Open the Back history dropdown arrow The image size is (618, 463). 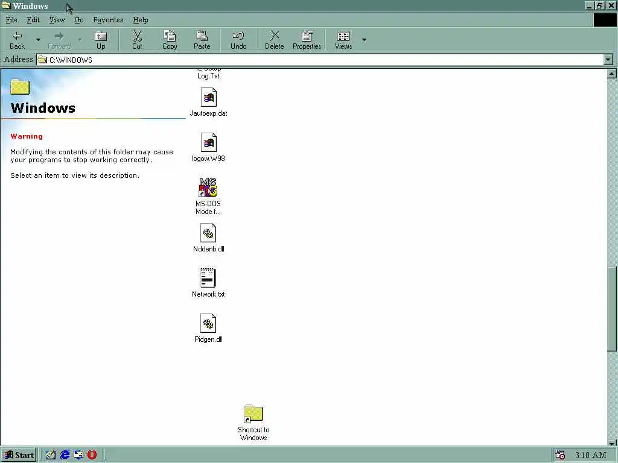pos(38,40)
